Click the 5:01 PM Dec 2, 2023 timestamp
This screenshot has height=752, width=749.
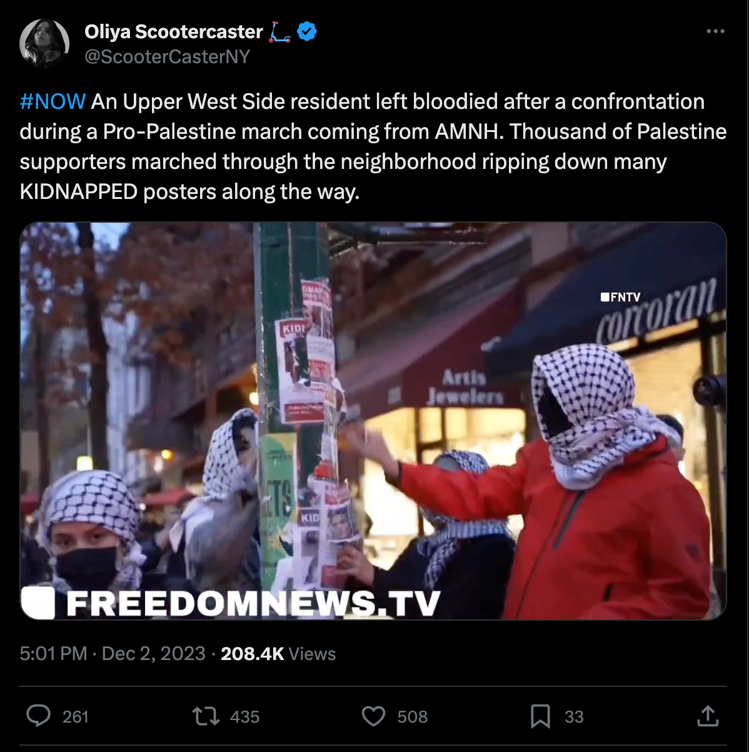(113, 654)
